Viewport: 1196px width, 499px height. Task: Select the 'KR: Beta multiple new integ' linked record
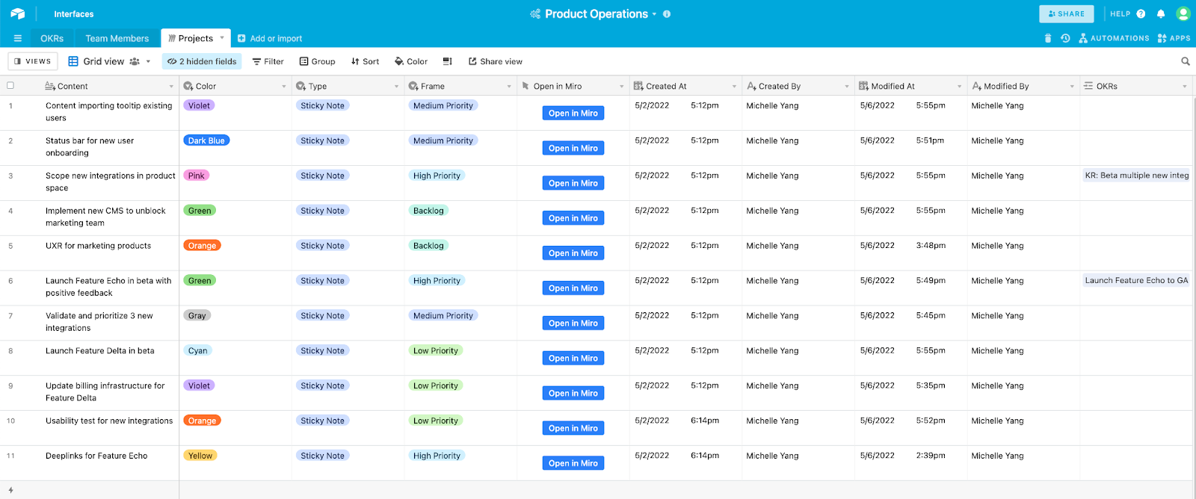(1136, 176)
